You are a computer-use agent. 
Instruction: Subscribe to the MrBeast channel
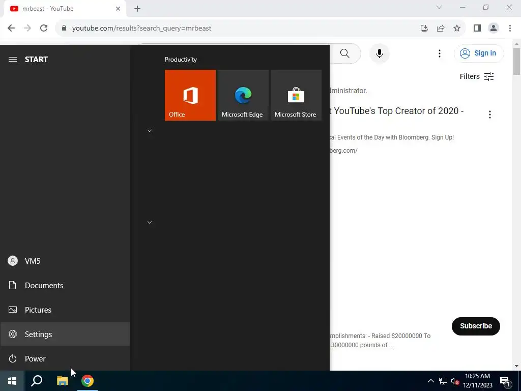[476, 326]
